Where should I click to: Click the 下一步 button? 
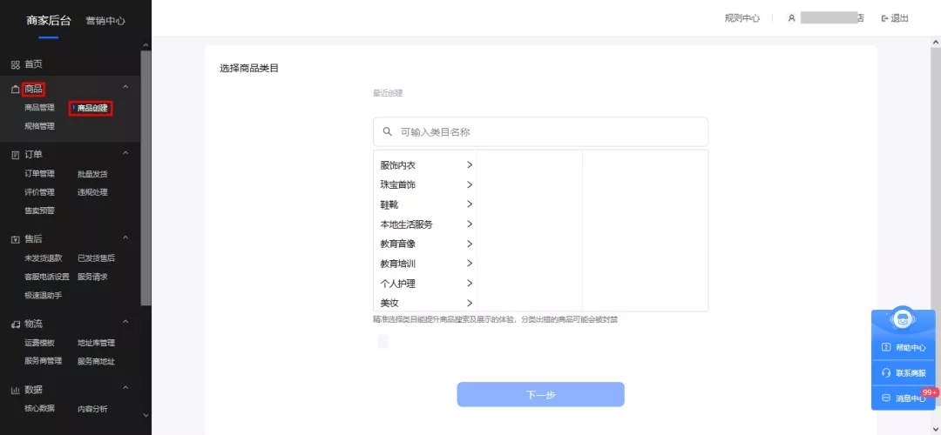click(x=541, y=395)
